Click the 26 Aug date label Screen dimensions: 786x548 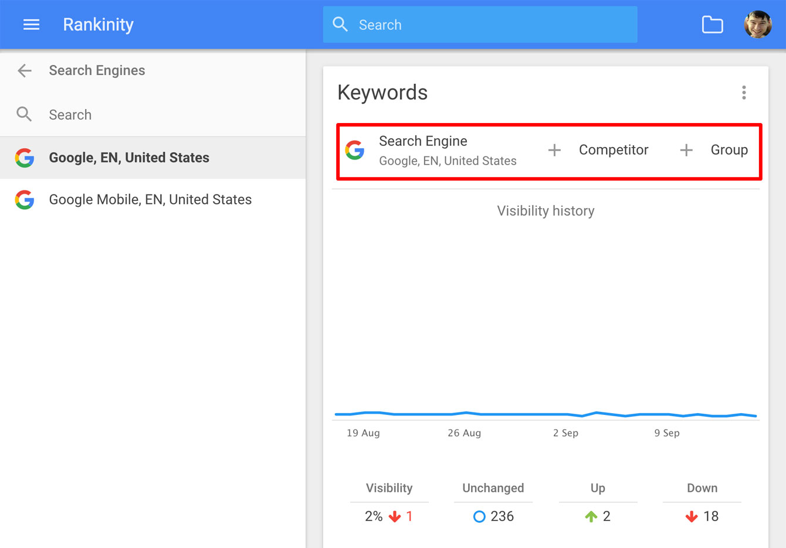coord(464,433)
